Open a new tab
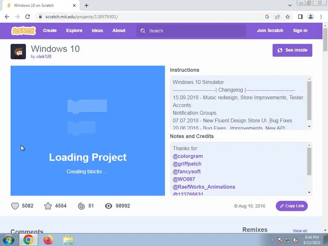Image resolution: width=328 pixels, height=246 pixels. [86, 5]
